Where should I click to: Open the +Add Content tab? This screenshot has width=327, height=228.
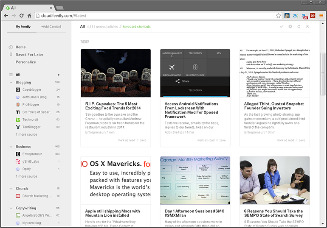(x=51, y=27)
